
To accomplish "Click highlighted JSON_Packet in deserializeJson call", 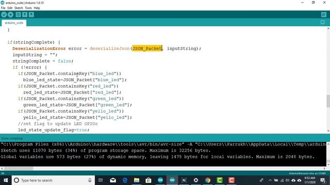I will (147, 48).
